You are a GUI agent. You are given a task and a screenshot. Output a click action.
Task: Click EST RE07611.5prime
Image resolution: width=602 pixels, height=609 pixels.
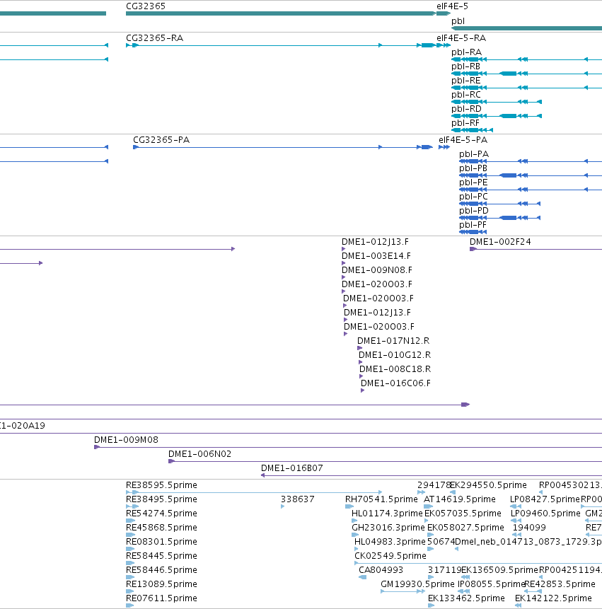(161, 598)
